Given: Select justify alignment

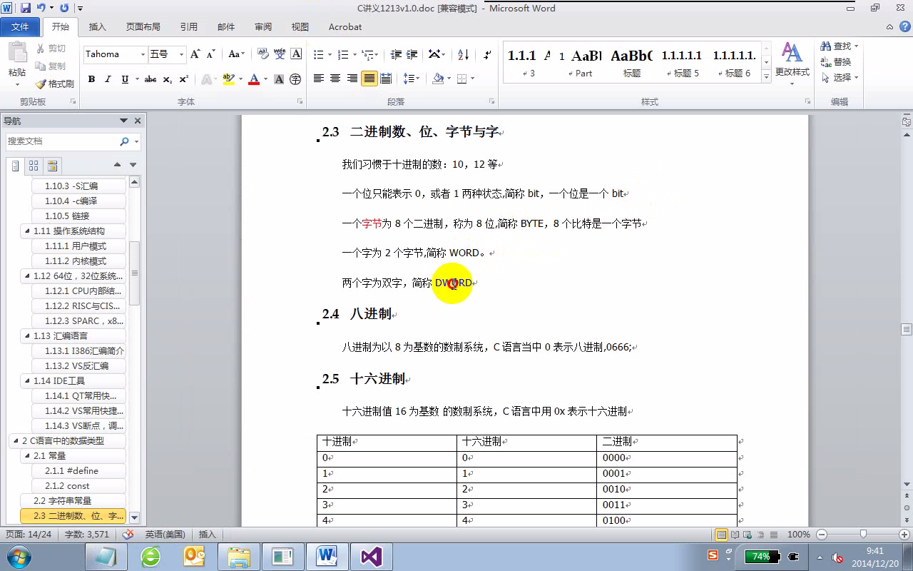Looking at the screenshot, I should pos(369,79).
